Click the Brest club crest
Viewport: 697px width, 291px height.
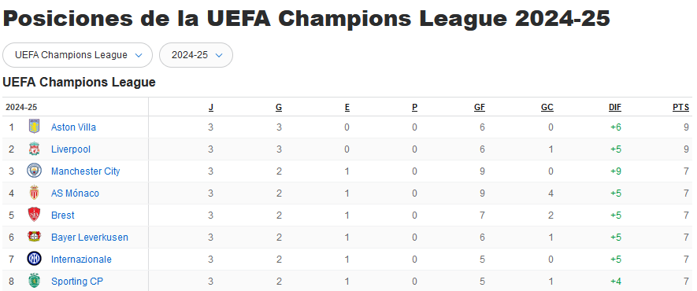coord(34,215)
